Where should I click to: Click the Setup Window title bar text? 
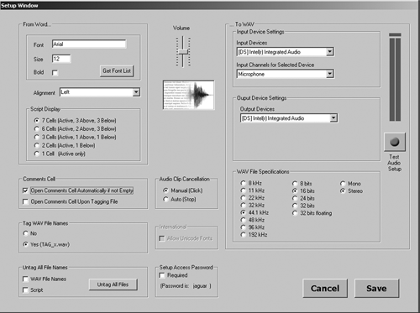[19, 5]
